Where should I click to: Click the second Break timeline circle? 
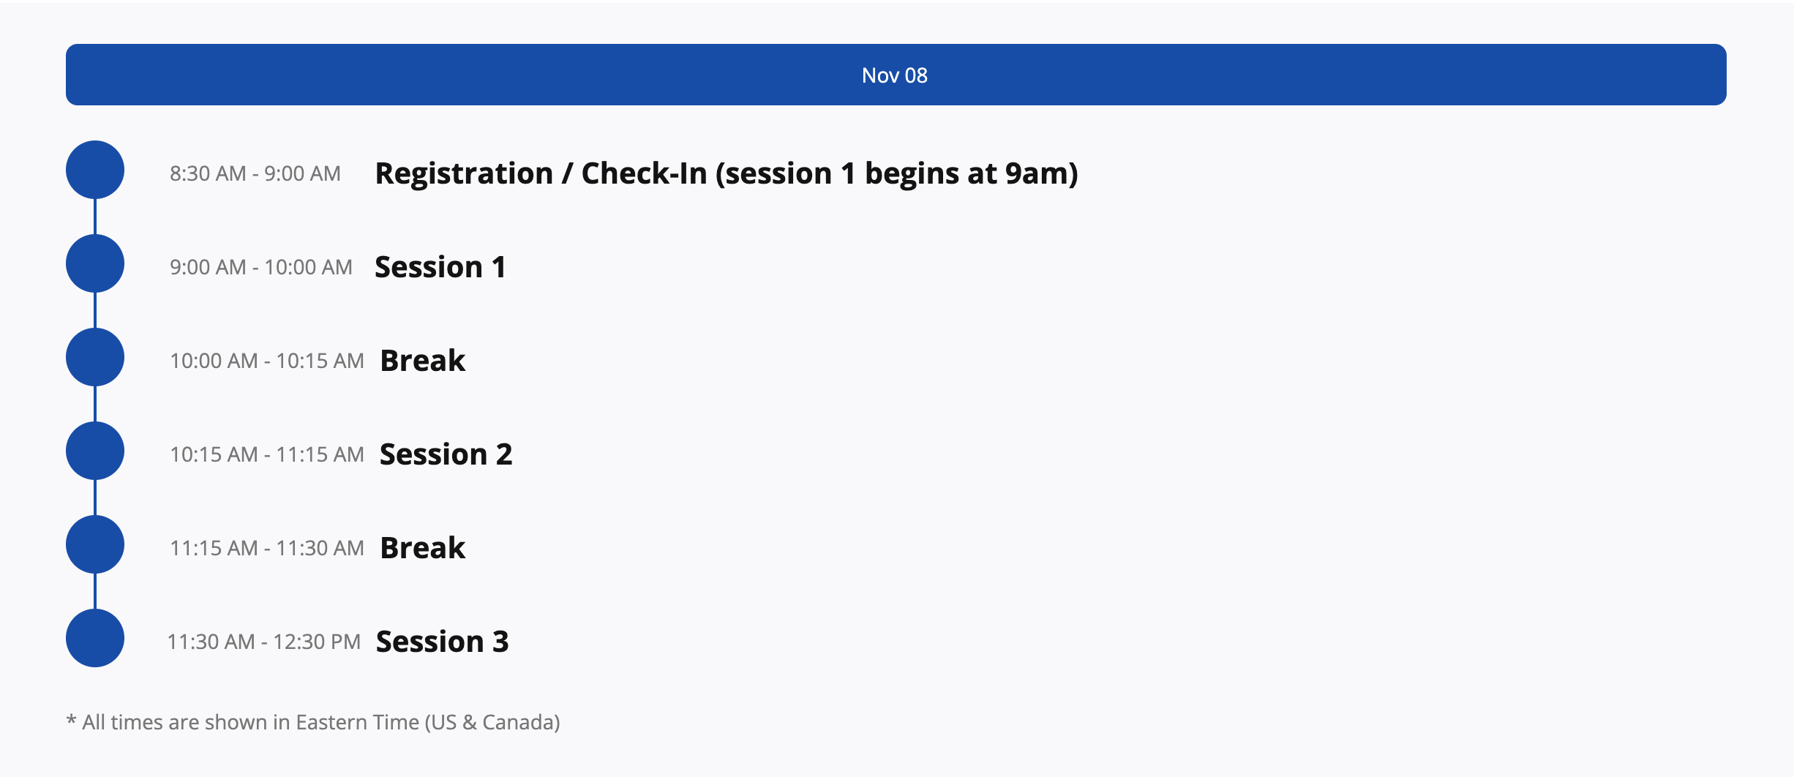95,544
